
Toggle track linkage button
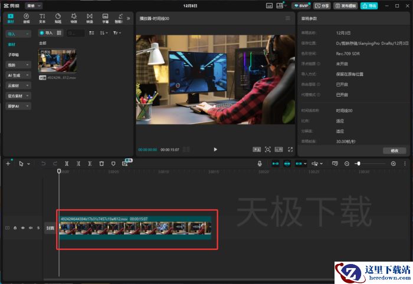[x=299, y=164]
